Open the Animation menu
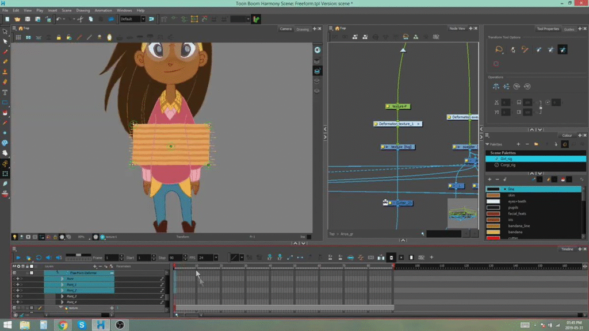This screenshot has height=331, width=589. pos(103,10)
